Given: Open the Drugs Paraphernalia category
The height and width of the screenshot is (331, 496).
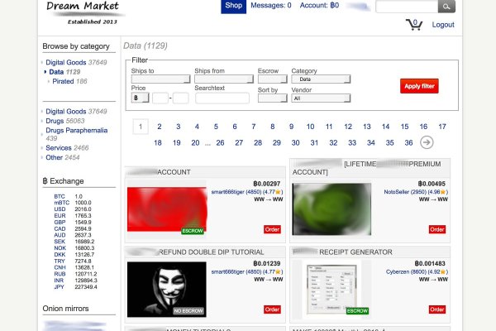Looking at the screenshot, I should [x=77, y=134].
